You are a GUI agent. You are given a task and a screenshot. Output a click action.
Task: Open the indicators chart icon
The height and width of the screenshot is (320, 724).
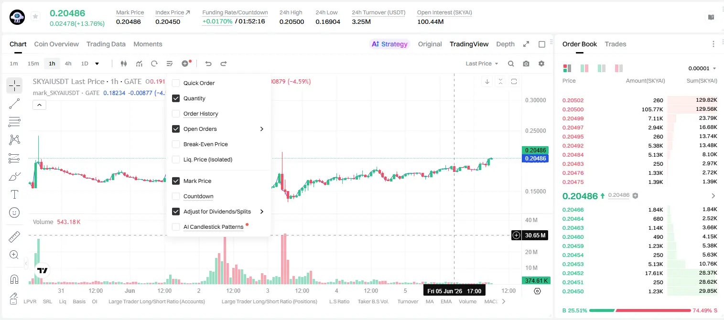tap(139, 64)
